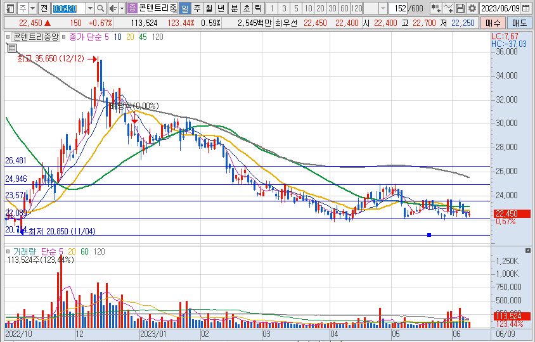Switch to the weekly (주) chart period
535x342 pixels.
click(197, 8)
